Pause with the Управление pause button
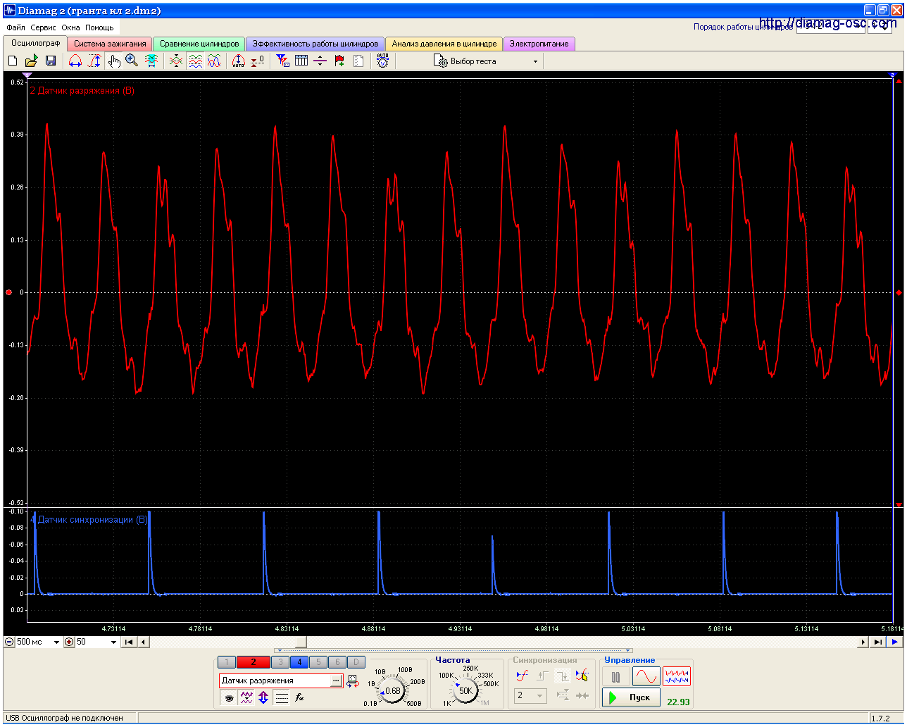 click(616, 677)
